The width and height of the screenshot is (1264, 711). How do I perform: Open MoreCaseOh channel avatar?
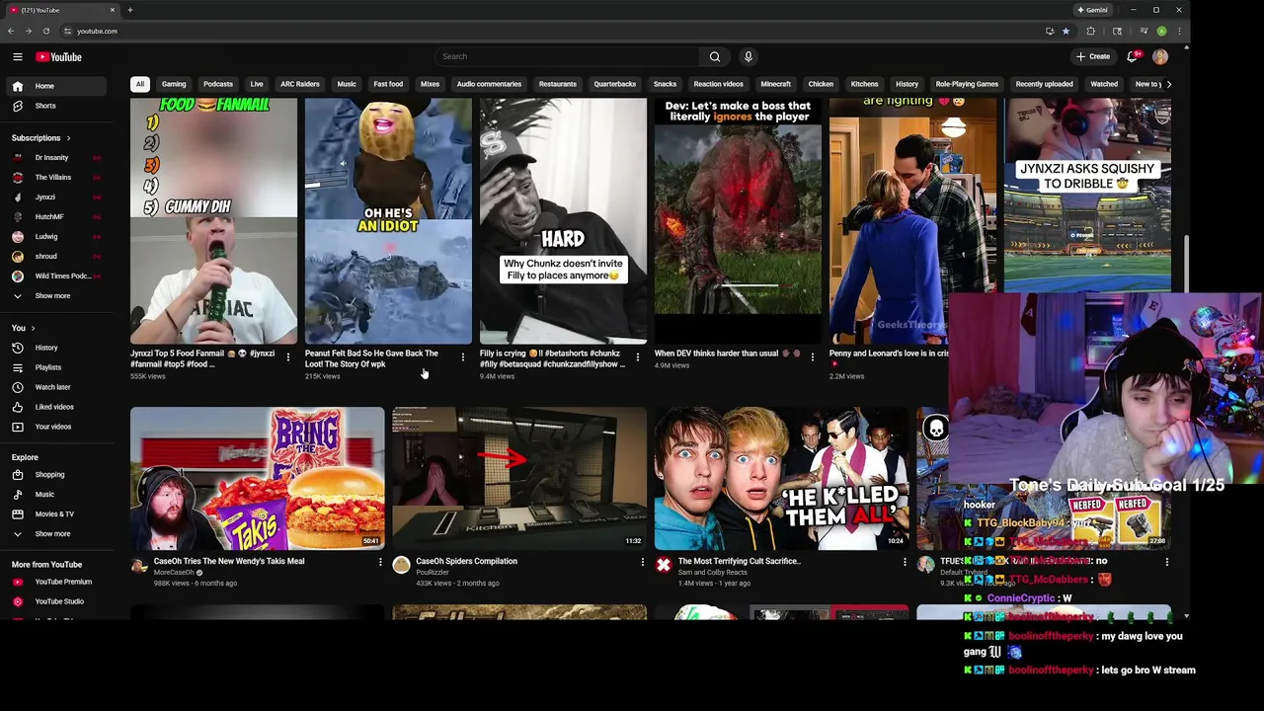pos(139,565)
